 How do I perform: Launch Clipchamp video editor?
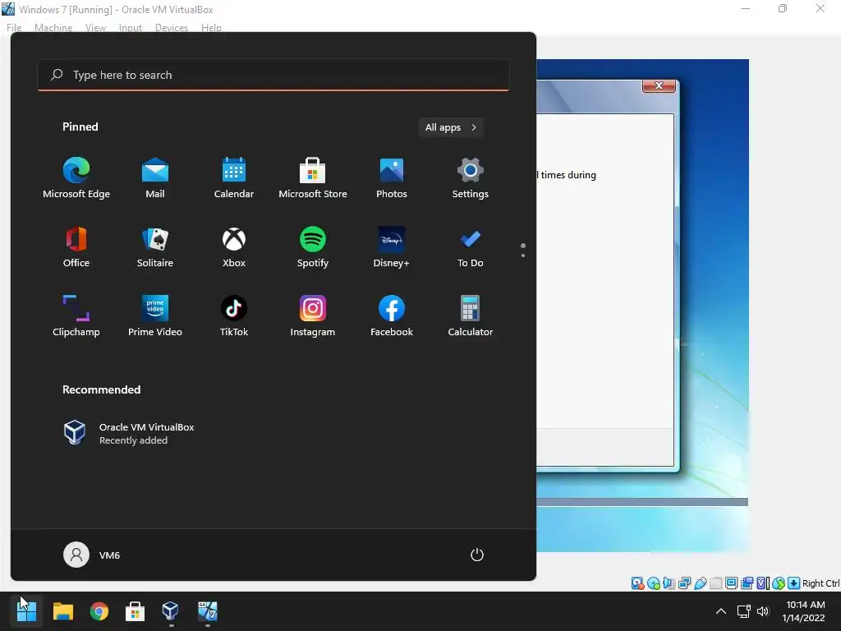click(x=76, y=316)
